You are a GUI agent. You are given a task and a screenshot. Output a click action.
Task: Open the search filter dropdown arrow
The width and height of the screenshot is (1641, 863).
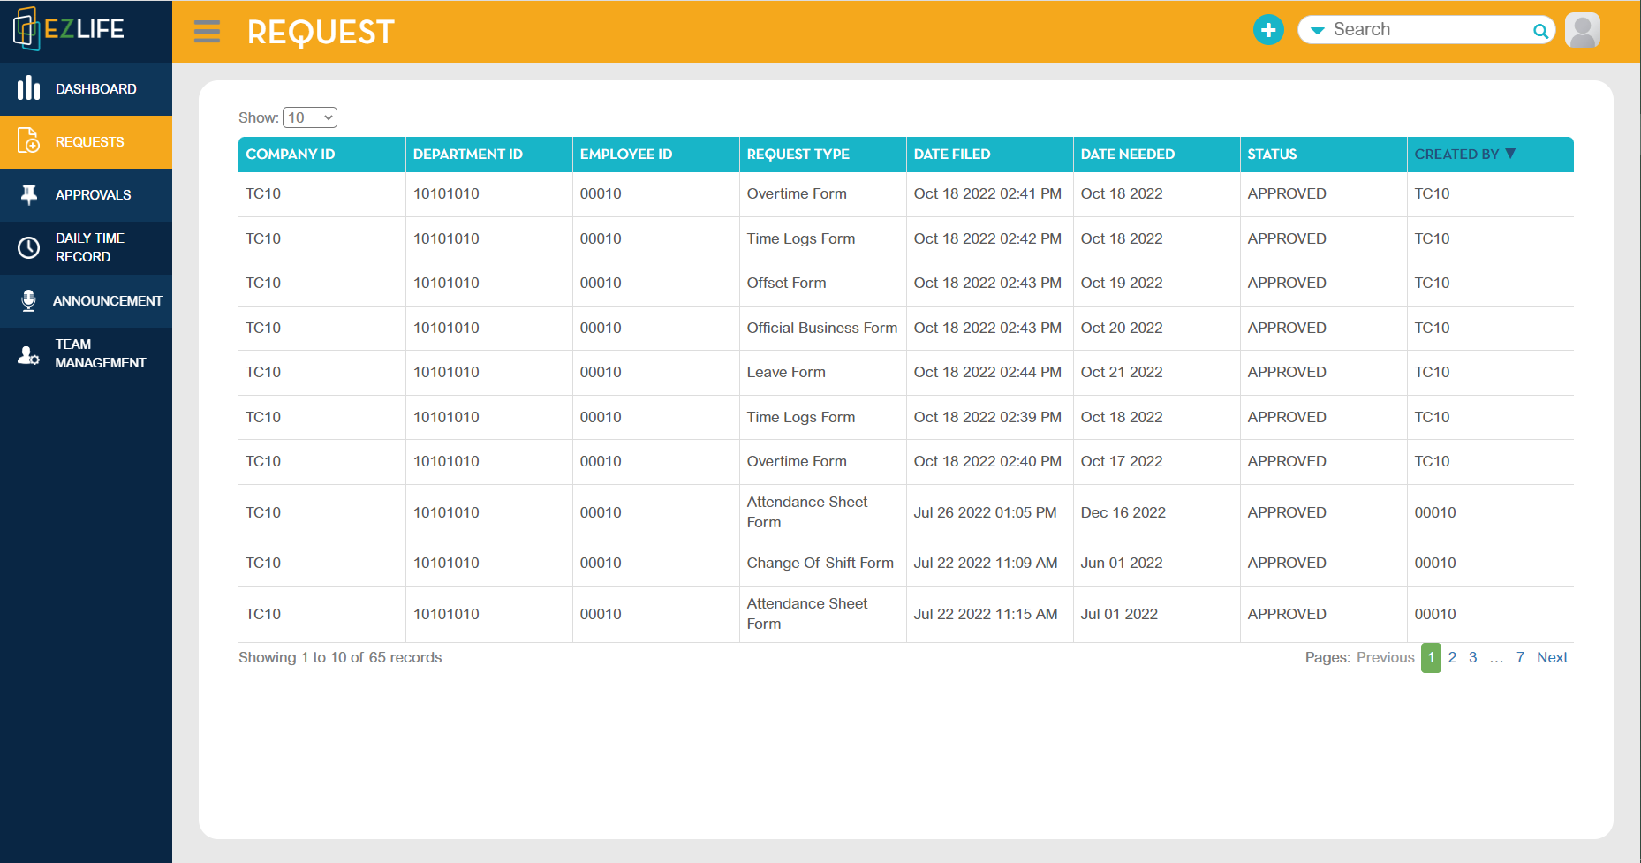[1317, 31]
